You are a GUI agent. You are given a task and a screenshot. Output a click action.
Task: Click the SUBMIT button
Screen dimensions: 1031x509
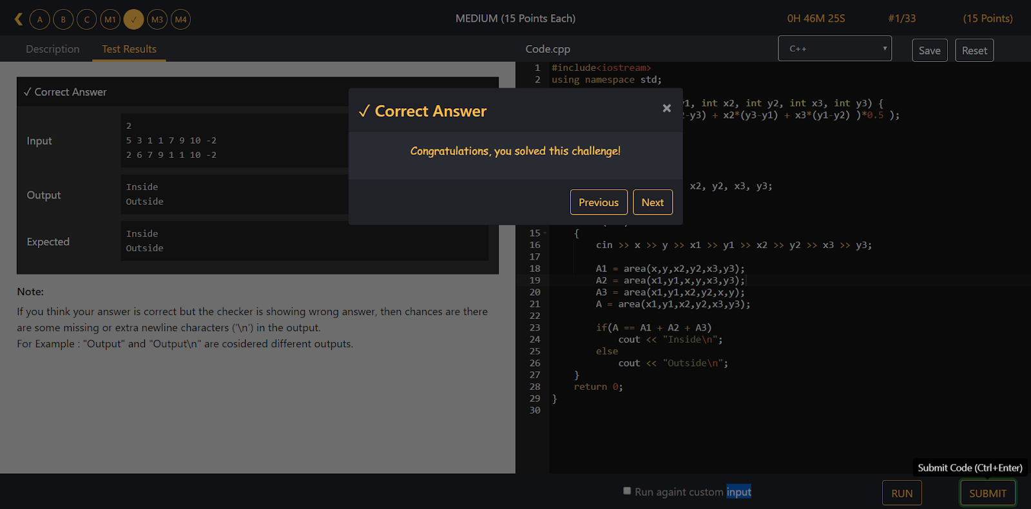(x=988, y=494)
